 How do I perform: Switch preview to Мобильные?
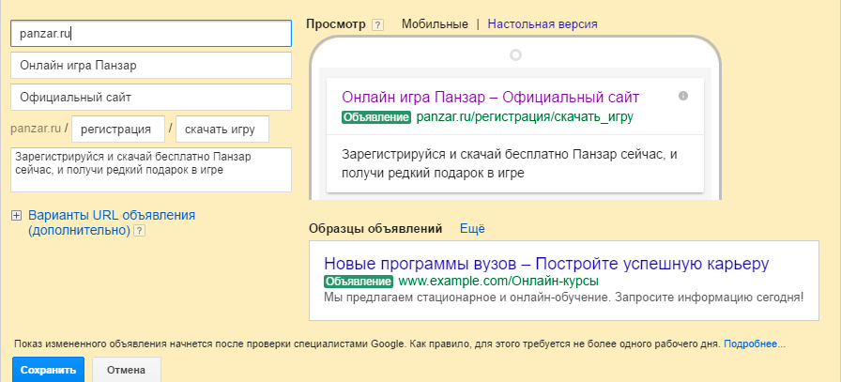(435, 24)
